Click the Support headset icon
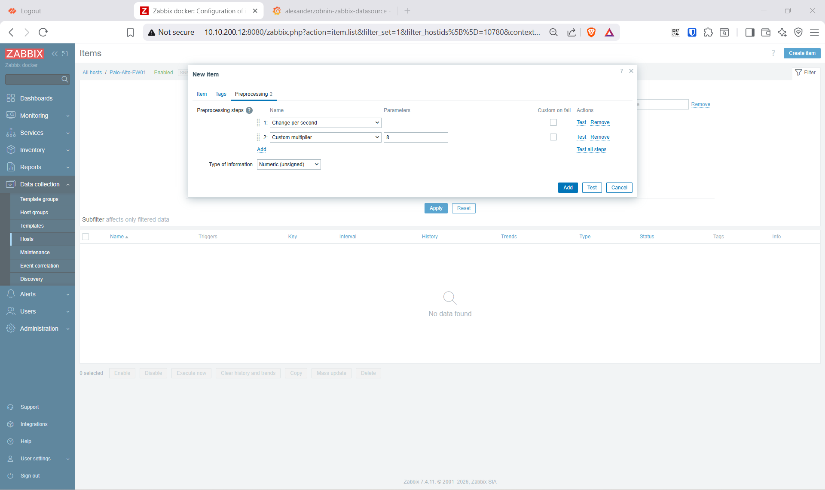 [10, 407]
